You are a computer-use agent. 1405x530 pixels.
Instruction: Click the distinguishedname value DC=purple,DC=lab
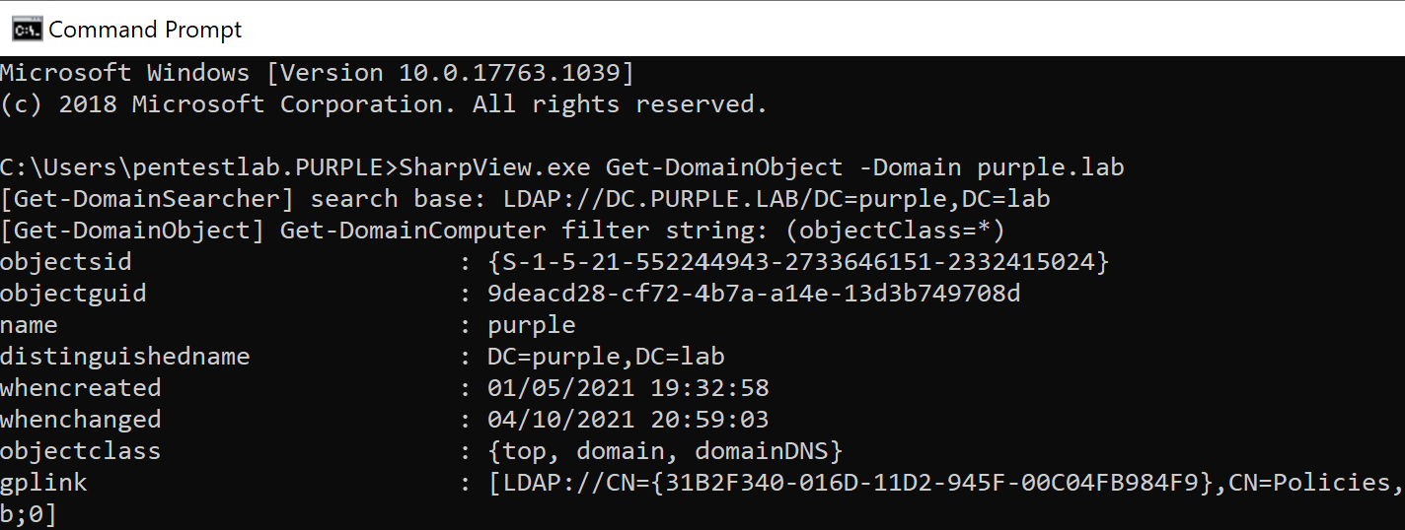click(x=606, y=357)
